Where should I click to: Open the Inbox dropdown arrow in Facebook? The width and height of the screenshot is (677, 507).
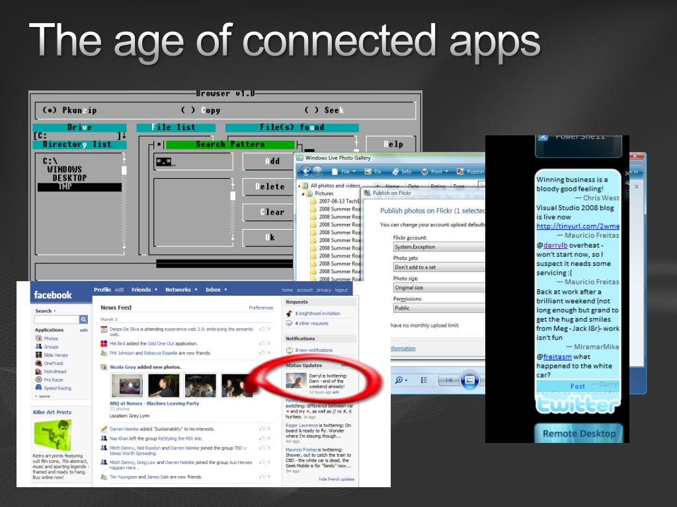coord(225,290)
